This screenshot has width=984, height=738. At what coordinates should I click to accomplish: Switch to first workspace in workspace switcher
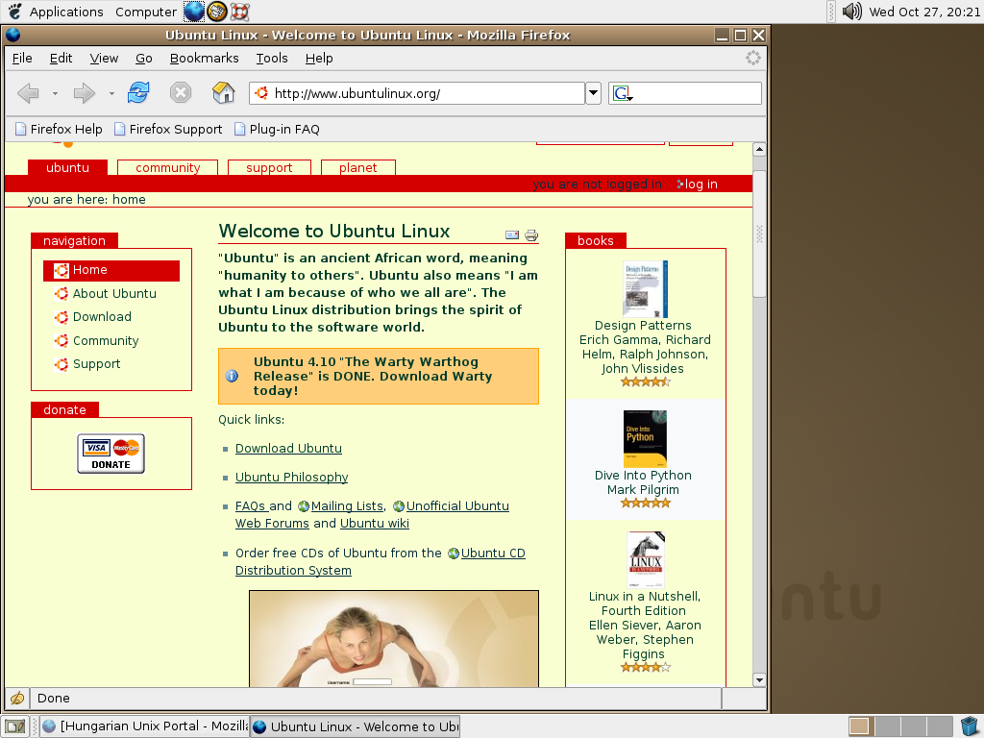tap(860, 726)
